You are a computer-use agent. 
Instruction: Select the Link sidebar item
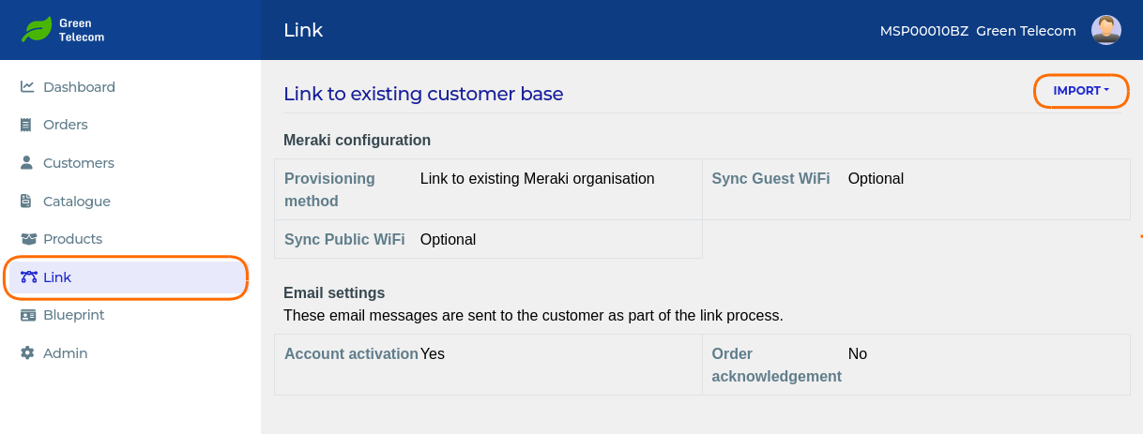click(x=127, y=277)
